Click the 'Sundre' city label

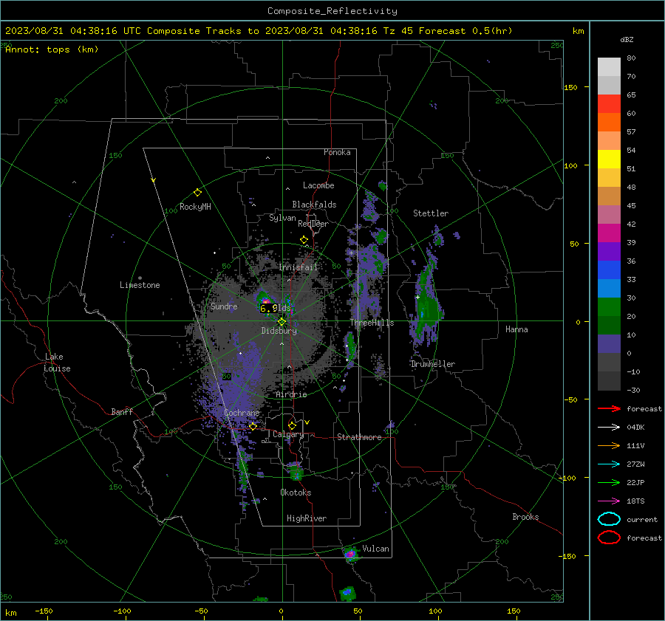pyautogui.click(x=224, y=306)
